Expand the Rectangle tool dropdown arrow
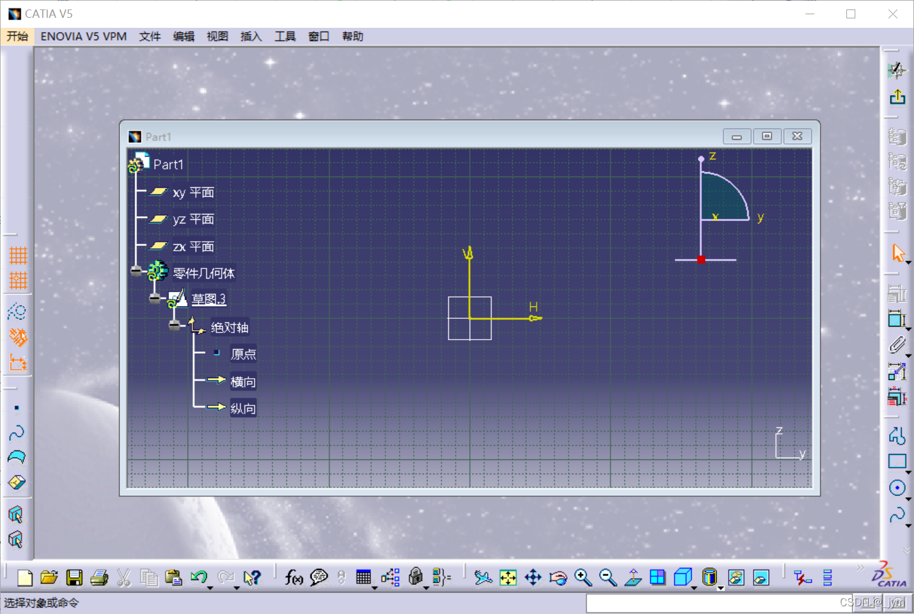The height and width of the screenshot is (614, 914). click(x=908, y=472)
